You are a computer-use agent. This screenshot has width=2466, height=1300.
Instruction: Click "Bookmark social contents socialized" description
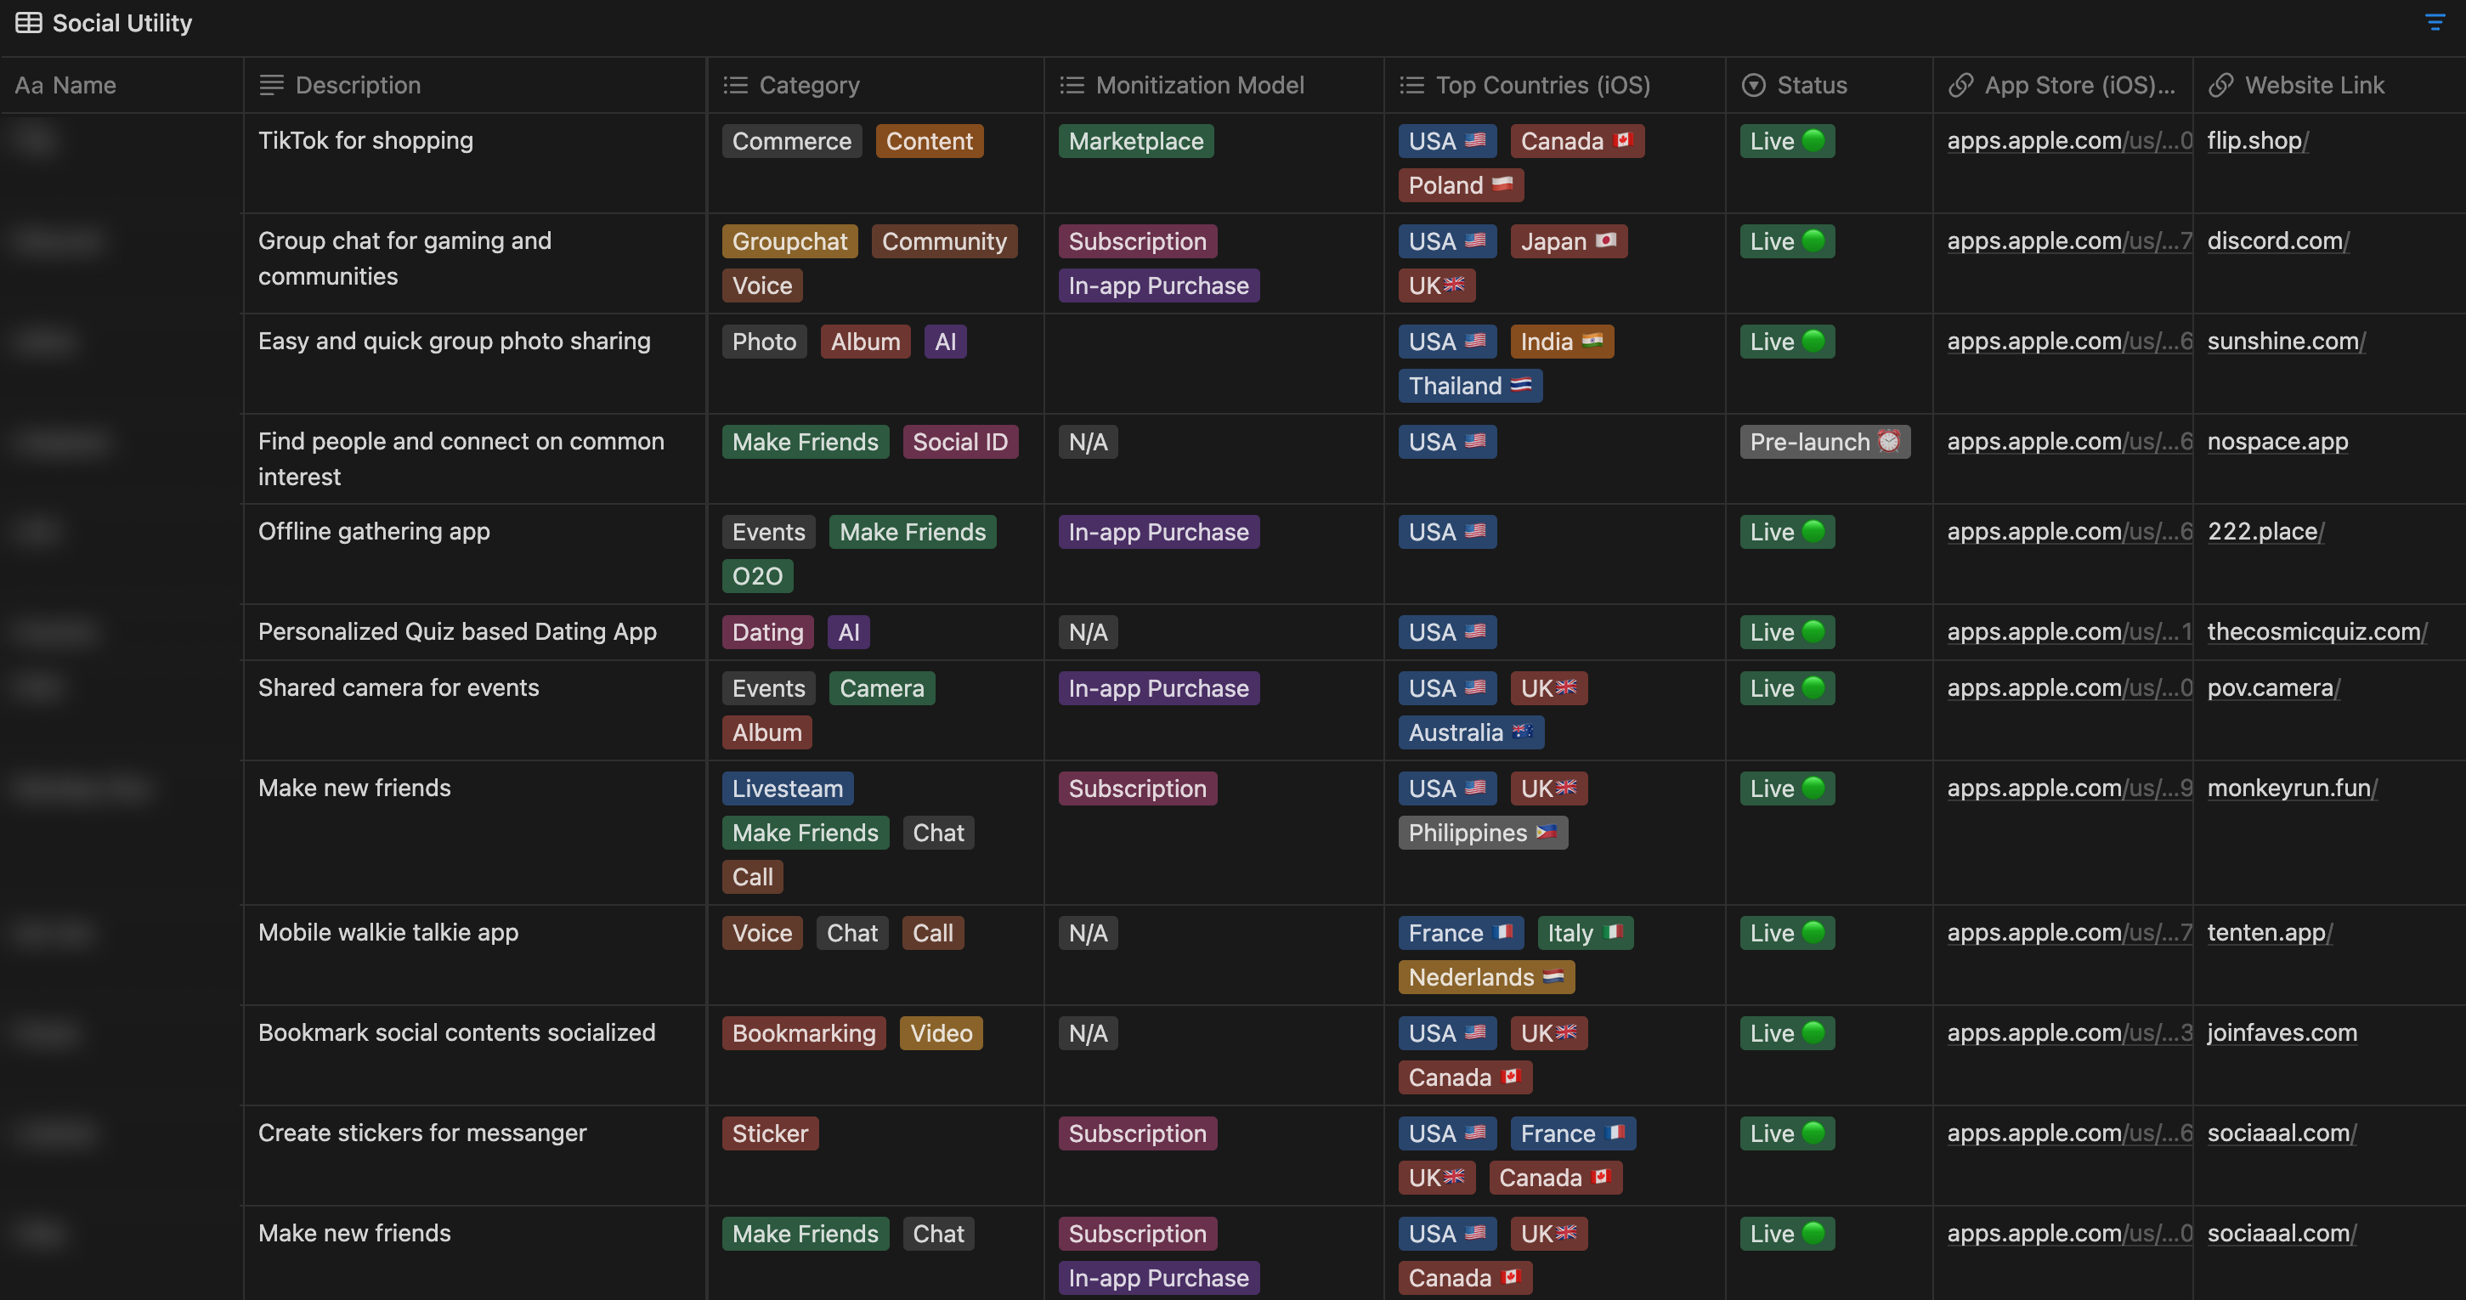point(456,1033)
